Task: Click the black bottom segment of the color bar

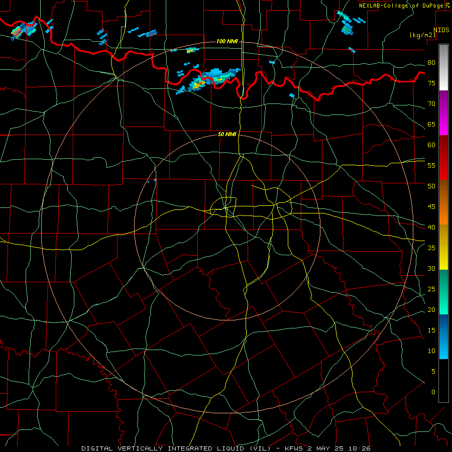Action: [x=443, y=381]
